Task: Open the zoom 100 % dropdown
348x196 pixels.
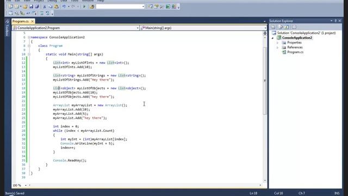Action: click(x=26, y=185)
